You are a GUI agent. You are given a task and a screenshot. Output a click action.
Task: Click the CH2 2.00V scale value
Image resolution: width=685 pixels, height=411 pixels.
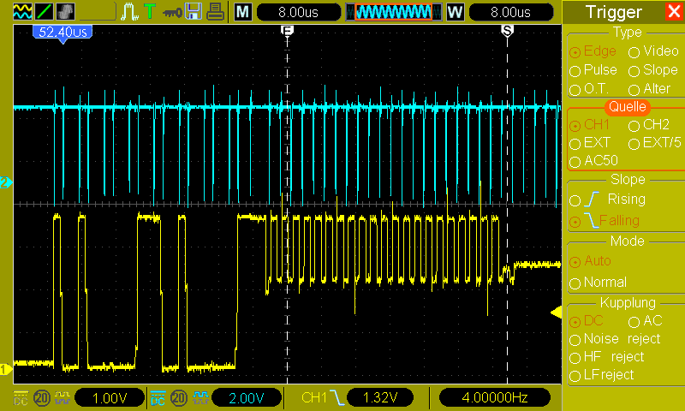pos(247,397)
